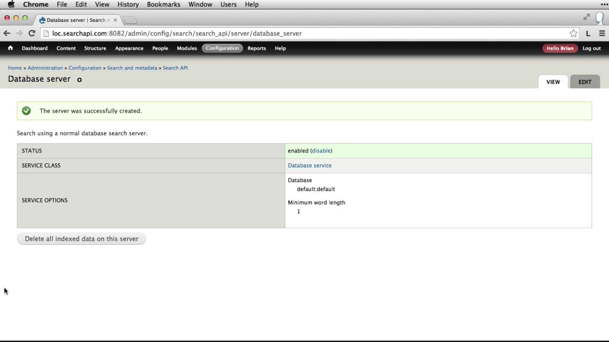This screenshot has height=342, width=609.
Task: Click the Administration breadcrumb link
Action: (x=45, y=68)
